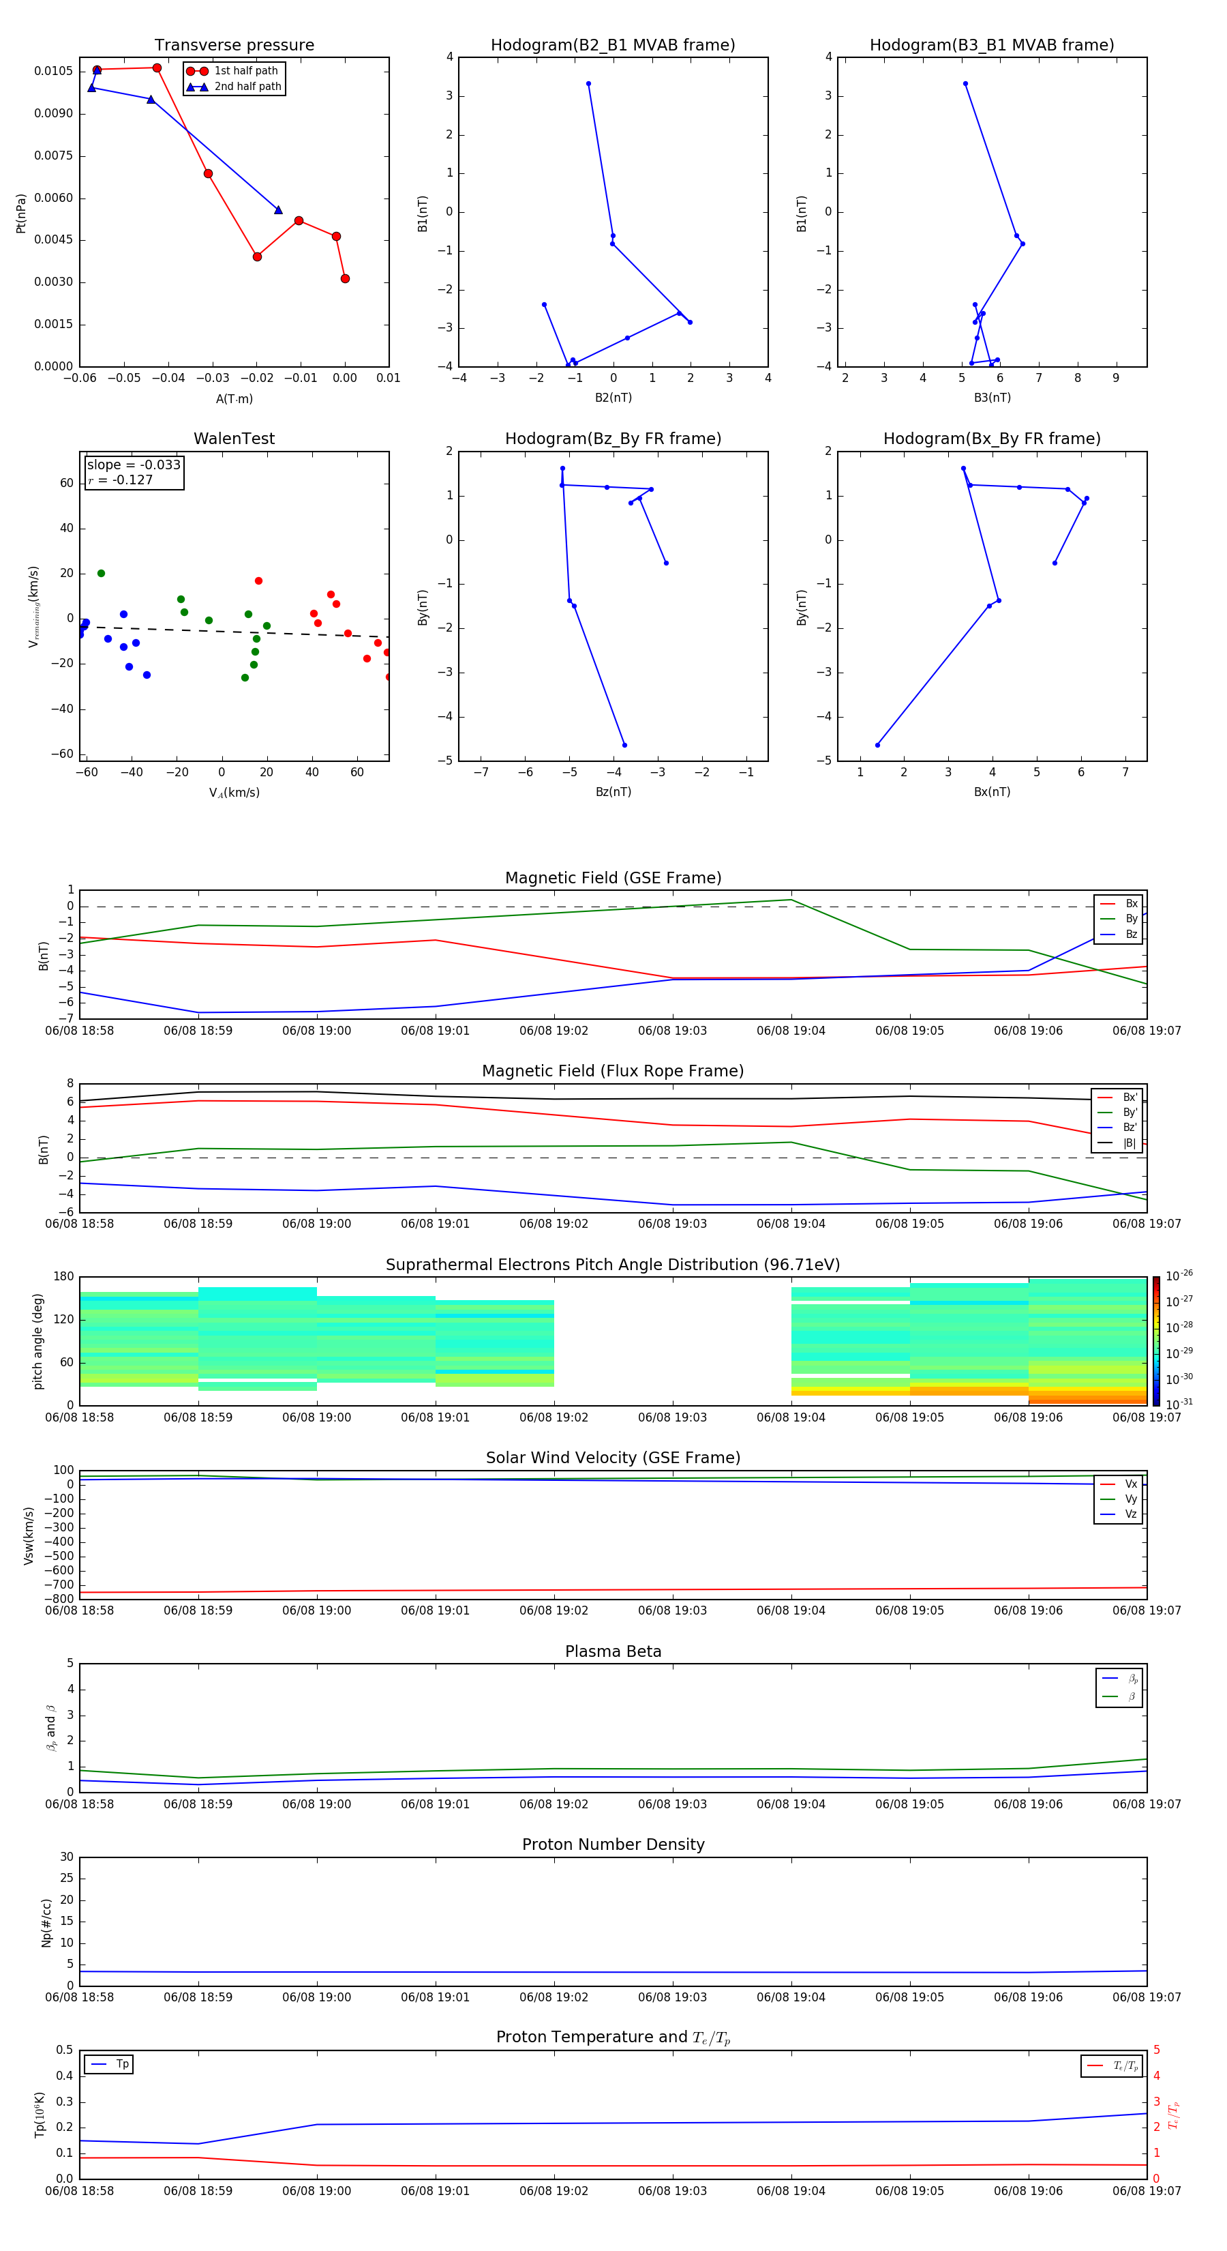Viewport: 1227px width, 2251px height.
Task: Click the 'Bz' legend entry in GSE plot
Action: [x=1119, y=934]
